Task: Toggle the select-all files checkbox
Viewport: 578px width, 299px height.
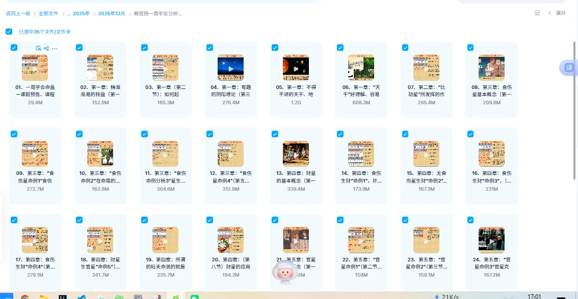Action: [x=9, y=32]
